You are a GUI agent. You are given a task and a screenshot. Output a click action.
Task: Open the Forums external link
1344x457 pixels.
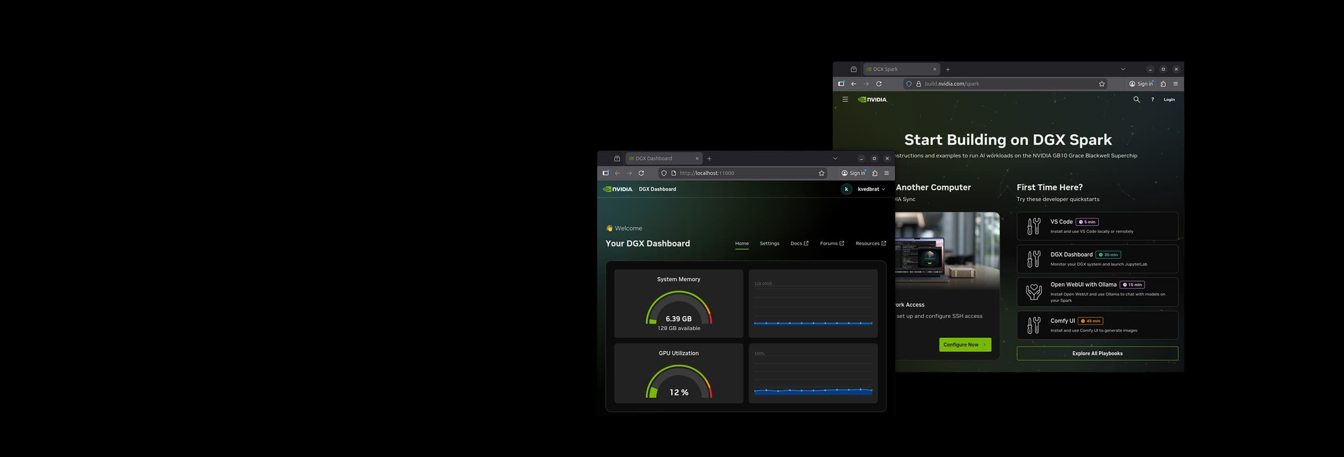click(832, 243)
